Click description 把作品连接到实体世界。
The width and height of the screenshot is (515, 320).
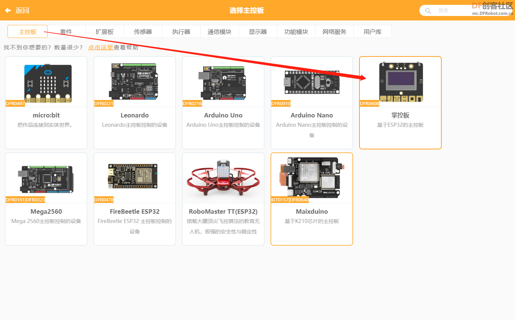tap(46, 125)
